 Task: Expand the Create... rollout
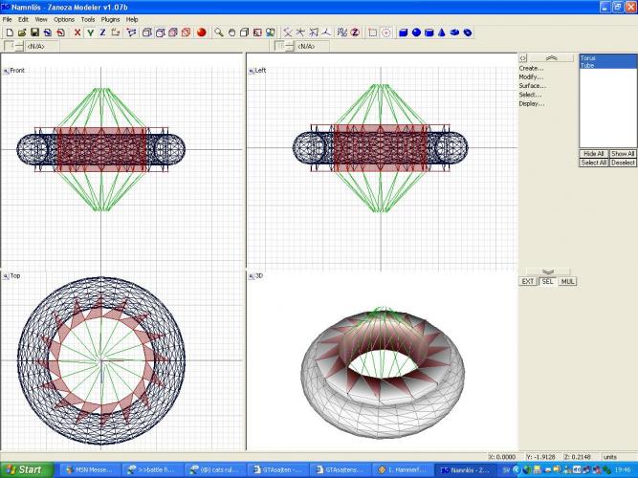(x=531, y=68)
